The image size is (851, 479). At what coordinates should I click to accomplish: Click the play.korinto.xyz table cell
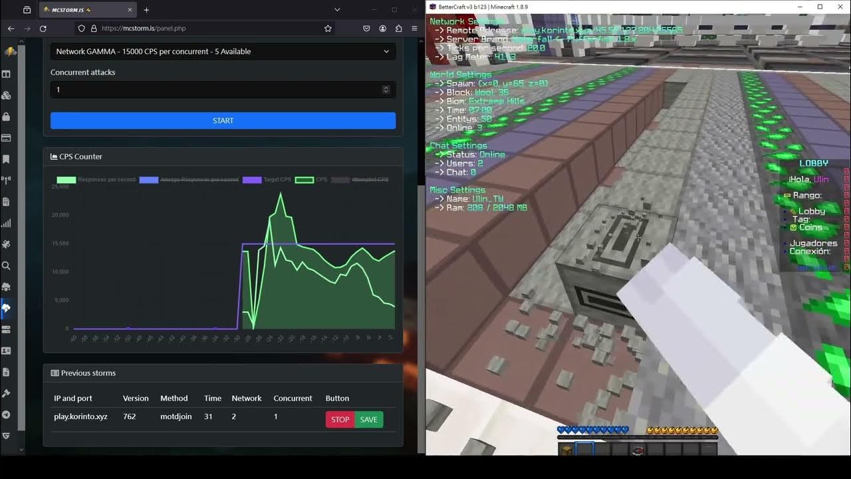tap(80, 416)
